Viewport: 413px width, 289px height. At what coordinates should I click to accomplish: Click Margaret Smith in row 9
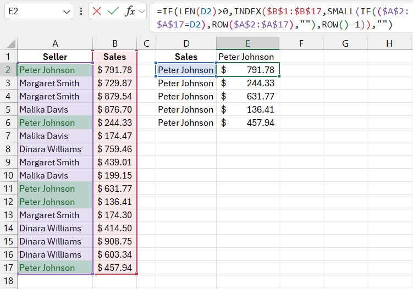click(x=55, y=162)
